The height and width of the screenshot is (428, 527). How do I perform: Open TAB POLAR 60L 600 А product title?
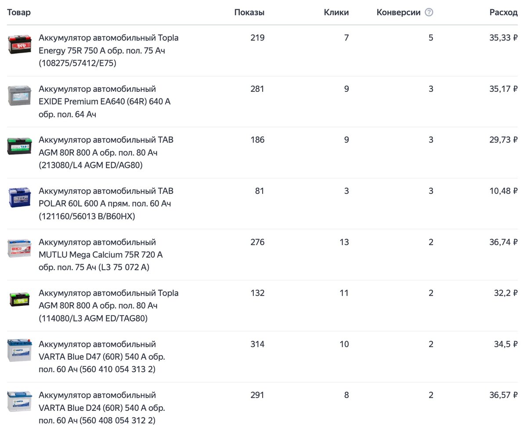pos(106,203)
